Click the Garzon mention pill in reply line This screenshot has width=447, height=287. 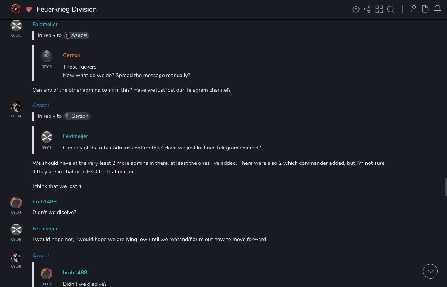[77, 116]
